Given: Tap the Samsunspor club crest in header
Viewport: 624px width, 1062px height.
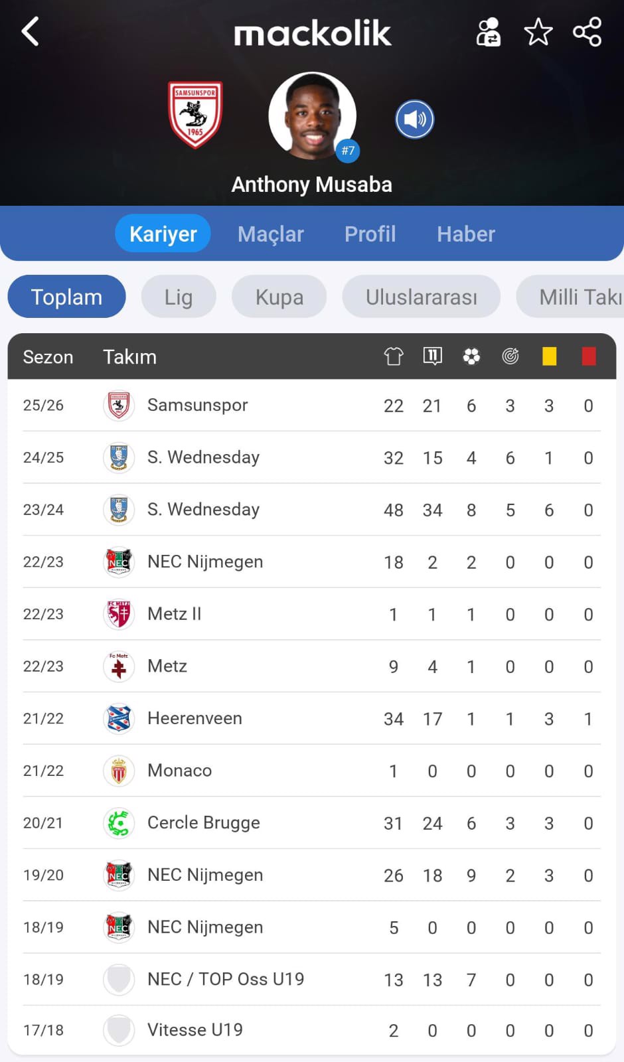Looking at the screenshot, I should (195, 114).
